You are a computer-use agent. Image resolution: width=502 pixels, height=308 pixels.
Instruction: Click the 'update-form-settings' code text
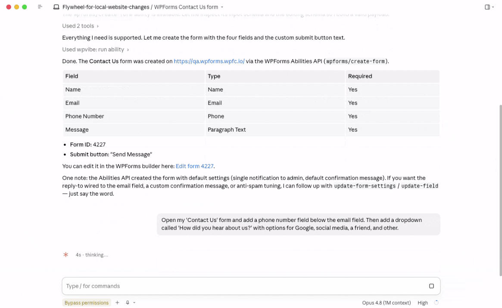click(x=365, y=186)
